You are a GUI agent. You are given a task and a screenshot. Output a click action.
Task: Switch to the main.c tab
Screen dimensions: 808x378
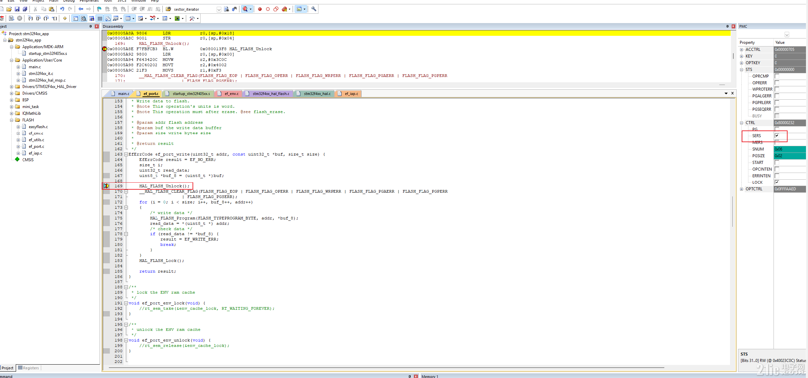coord(120,94)
